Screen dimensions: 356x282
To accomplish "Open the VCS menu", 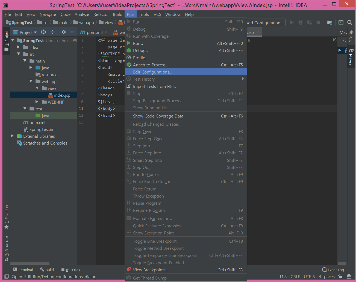I will [x=157, y=14].
